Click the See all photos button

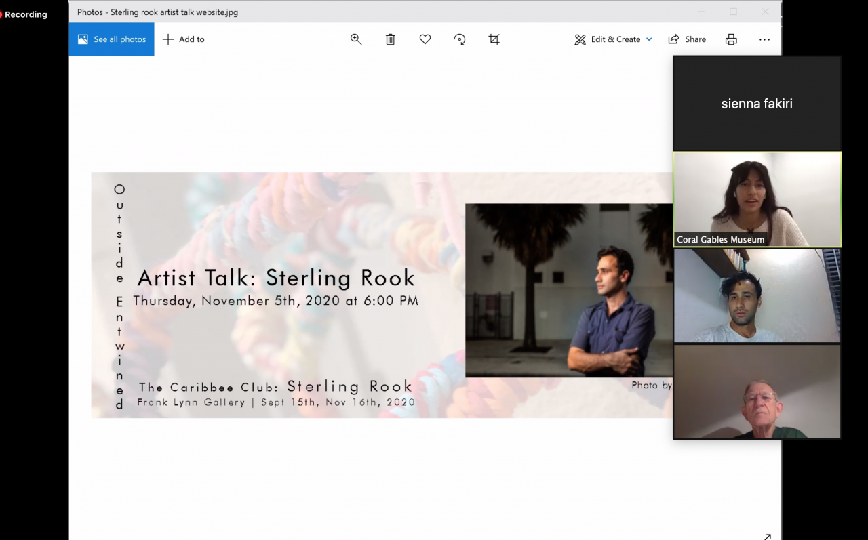tap(112, 39)
